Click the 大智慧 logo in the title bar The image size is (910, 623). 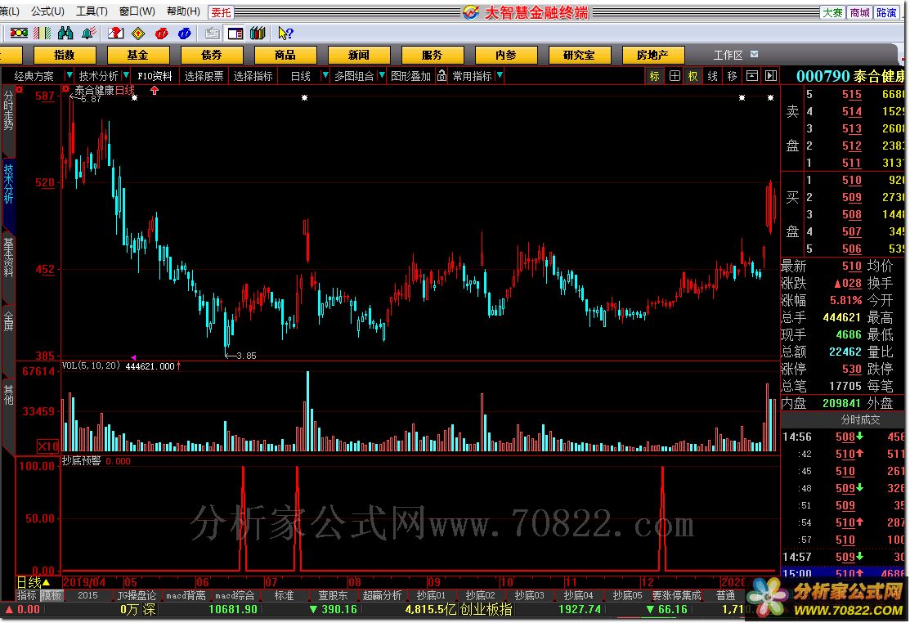tap(471, 12)
